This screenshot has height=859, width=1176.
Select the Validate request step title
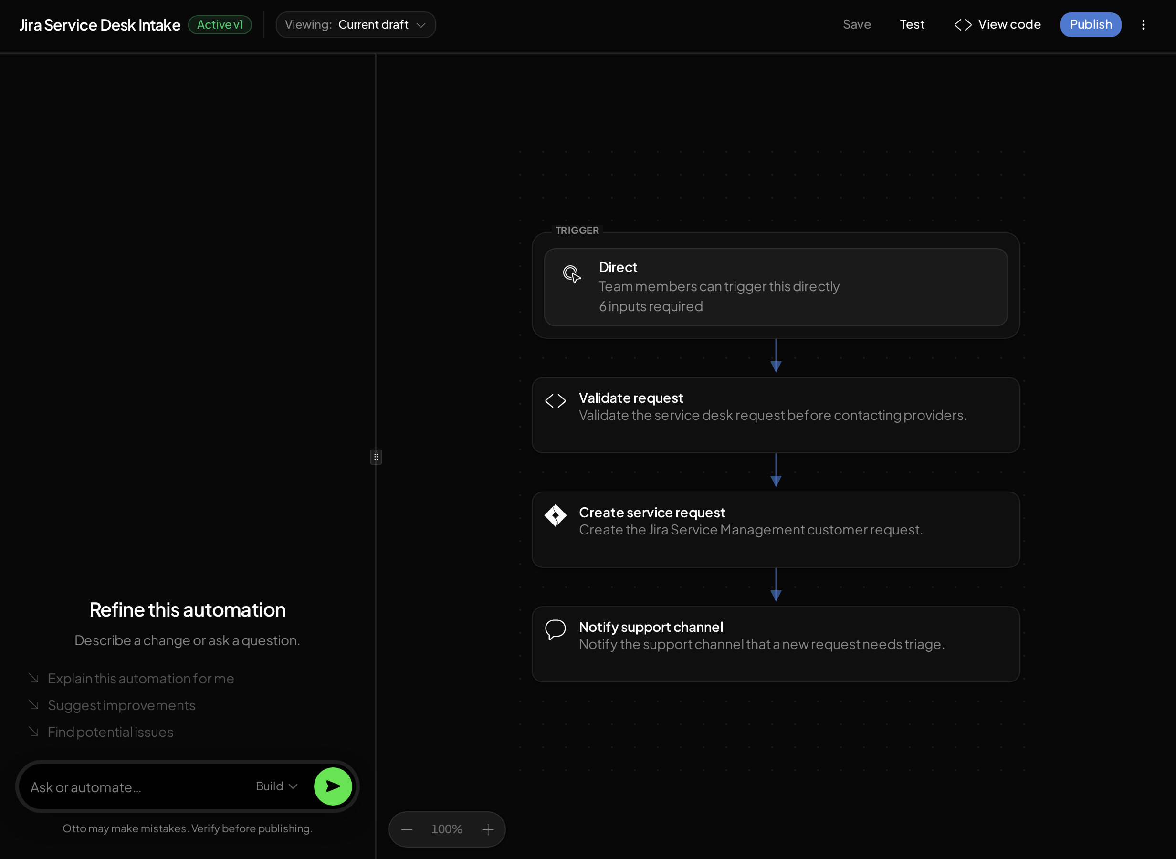pyautogui.click(x=630, y=398)
